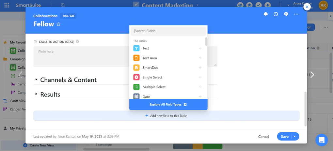
Task: Cancel the record edits
Action: point(263,137)
